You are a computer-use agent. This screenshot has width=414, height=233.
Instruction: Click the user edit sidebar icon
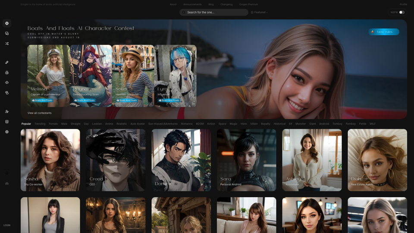7,111
